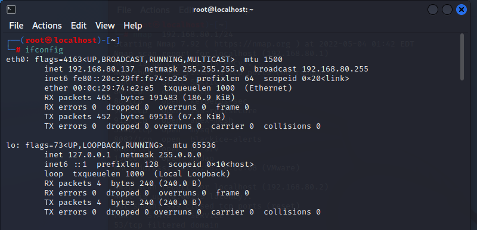The image size is (477, 230).
Task: Click the (Ethernet) text
Action: pyautogui.click(x=268, y=88)
